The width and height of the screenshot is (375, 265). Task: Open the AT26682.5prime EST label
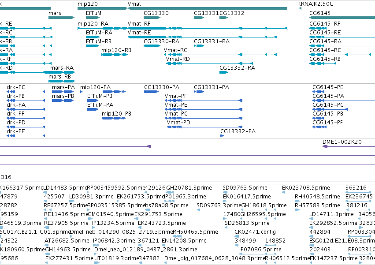[x=67, y=241]
